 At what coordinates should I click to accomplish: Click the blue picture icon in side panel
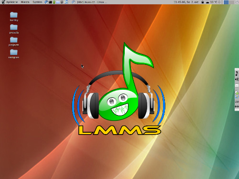pos(237,97)
